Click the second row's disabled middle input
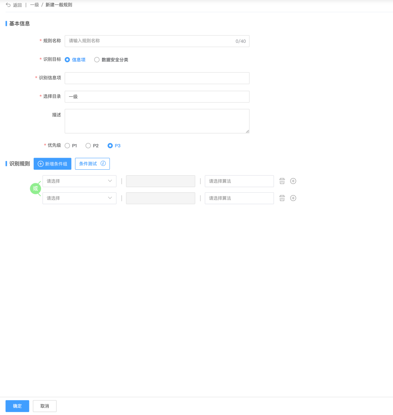This screenshot has height=415, width=393. tap(160, 198)
